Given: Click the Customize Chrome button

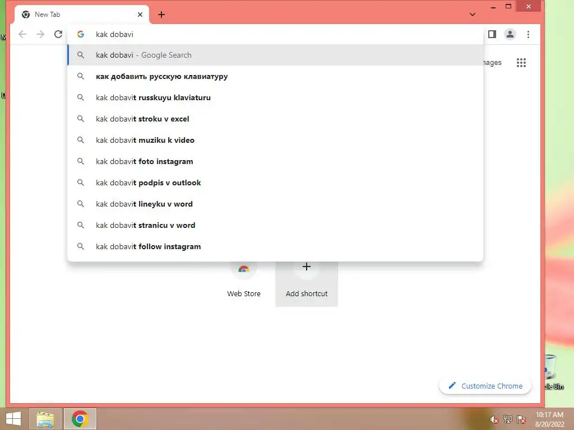Looking at the screenshot, I should tap(485, 386).
